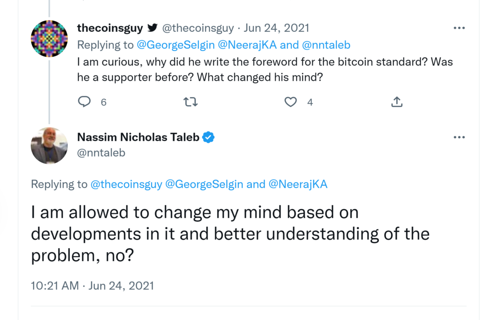Image resolution: width=493 pixels, height=320 pixels.
Task: Open Nassim Taleb's profile photo
Action: click(49, 146)
